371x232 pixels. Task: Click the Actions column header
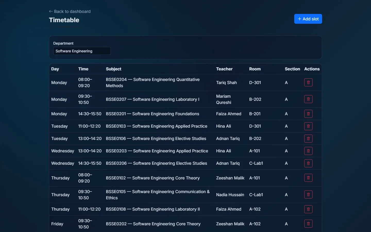[312, 69]
